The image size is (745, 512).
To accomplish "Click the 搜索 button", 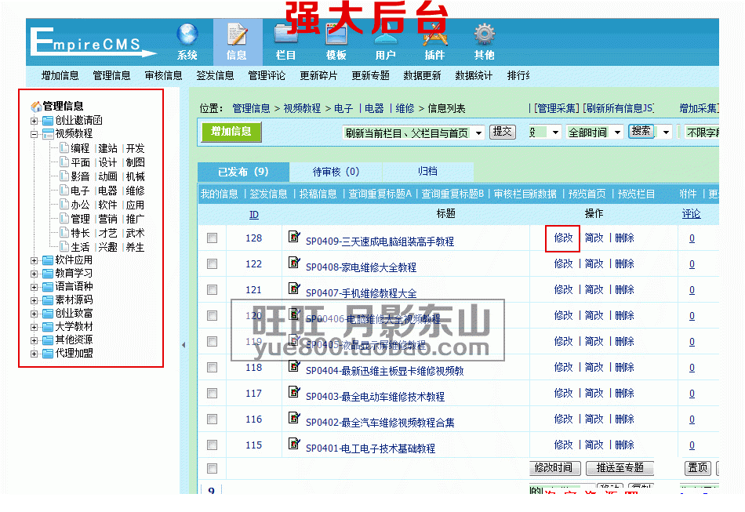I will [641, 131].
